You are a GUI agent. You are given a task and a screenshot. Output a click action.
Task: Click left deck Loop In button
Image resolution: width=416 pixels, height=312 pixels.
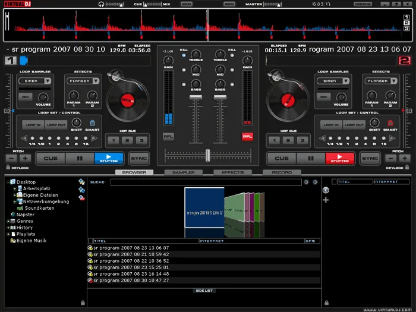point(33,125)
